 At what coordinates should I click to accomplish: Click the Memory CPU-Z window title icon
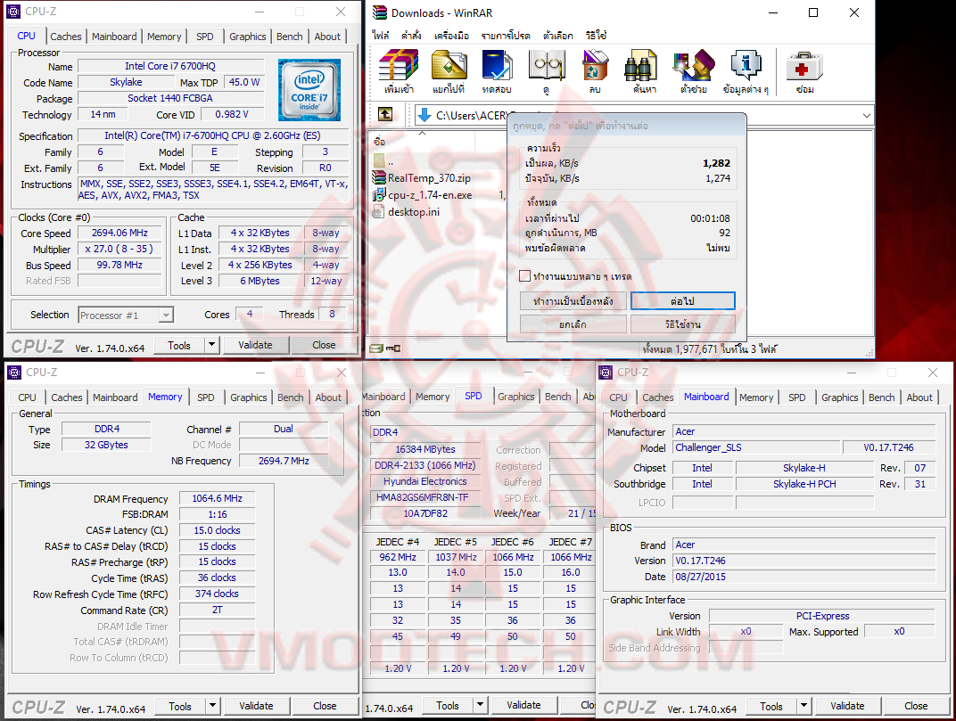[x=14, y=372]
